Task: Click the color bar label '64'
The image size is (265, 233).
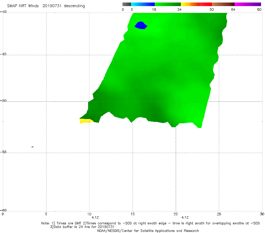Action: click(x=233, y=9)
